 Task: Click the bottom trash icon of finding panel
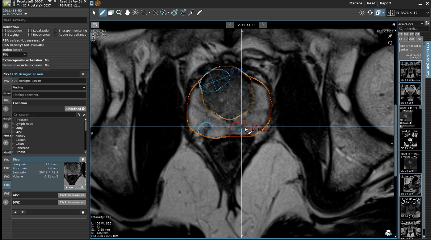pyautogui.click(x=83, y=212)
